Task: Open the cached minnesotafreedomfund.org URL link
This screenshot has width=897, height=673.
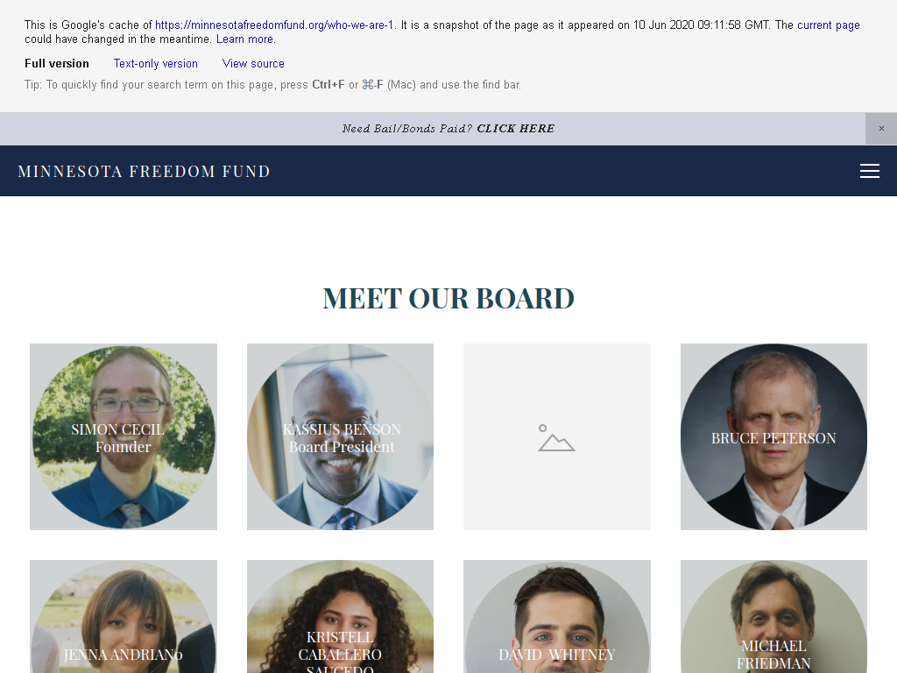Action: click(274, 25)
